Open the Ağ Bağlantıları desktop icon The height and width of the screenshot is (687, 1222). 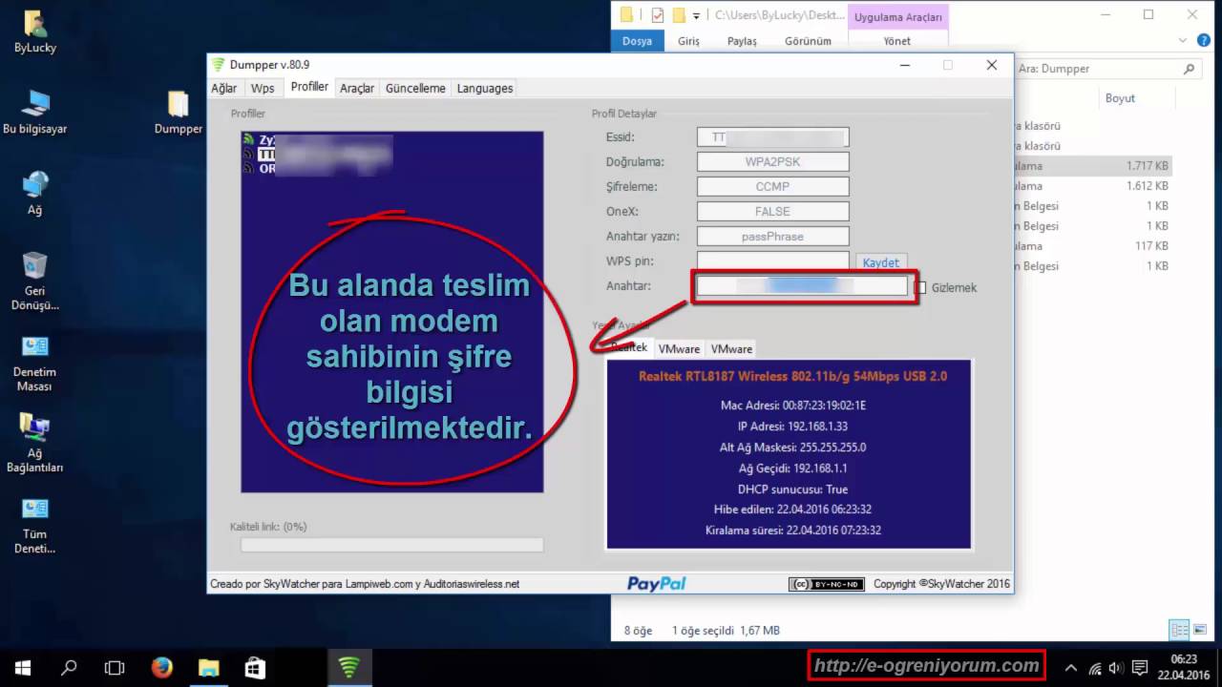click(35, 444)
